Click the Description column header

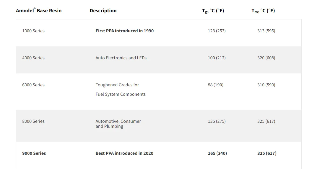point(103,11)
